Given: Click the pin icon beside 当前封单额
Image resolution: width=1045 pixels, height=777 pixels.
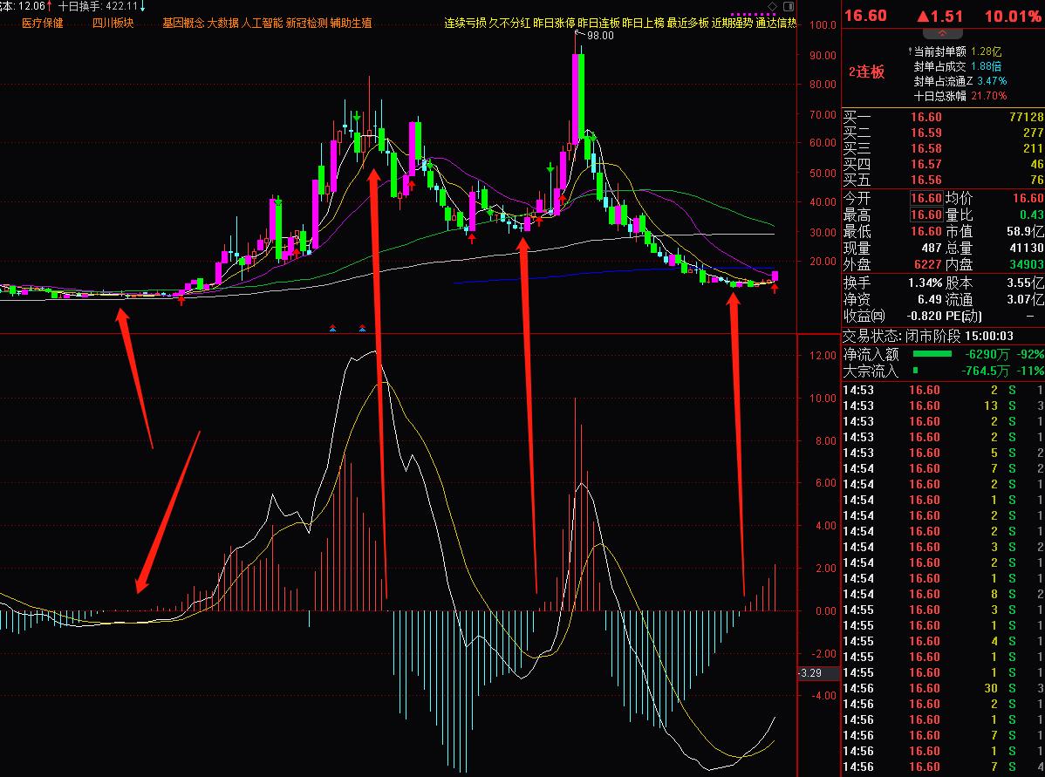Looking at the screenshot, I should 910,51.
